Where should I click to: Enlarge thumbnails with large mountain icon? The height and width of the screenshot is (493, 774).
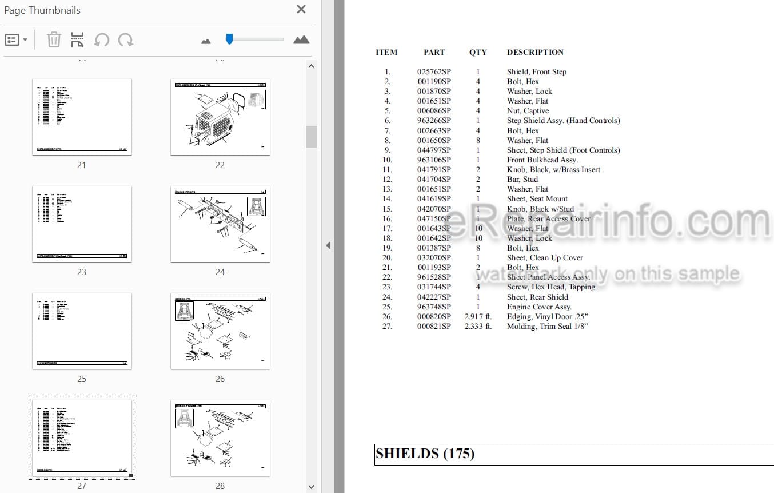pyautogui.click(x=301, y=39)
